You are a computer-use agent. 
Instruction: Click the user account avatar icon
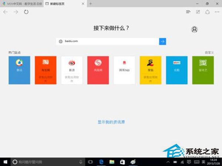click(x=194, y=30)
